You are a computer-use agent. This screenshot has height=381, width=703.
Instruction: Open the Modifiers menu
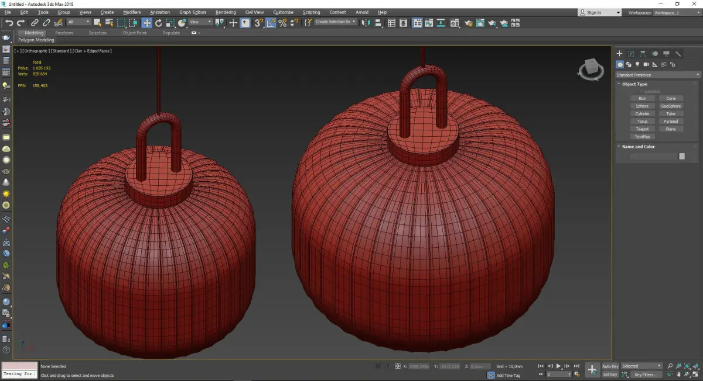click(132, 12)
